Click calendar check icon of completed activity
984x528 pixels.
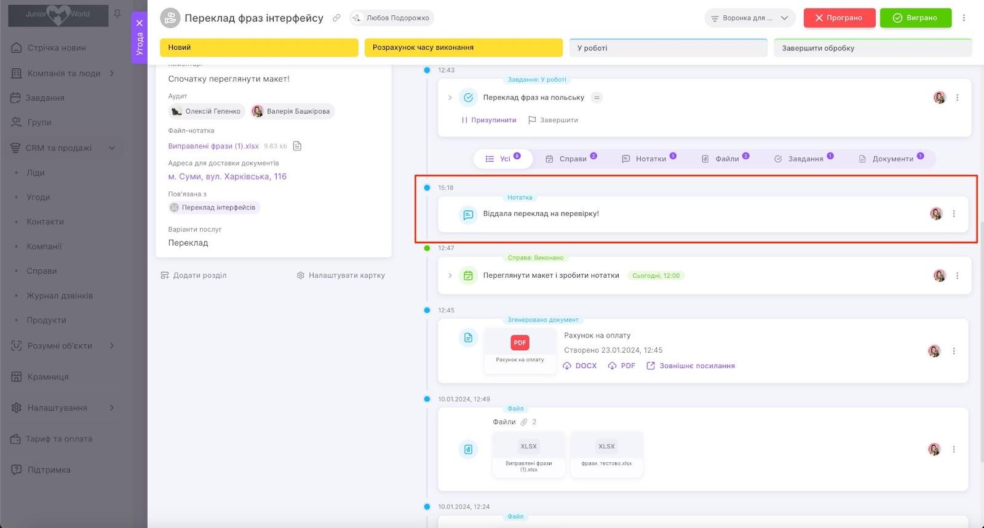coord(468,276)
